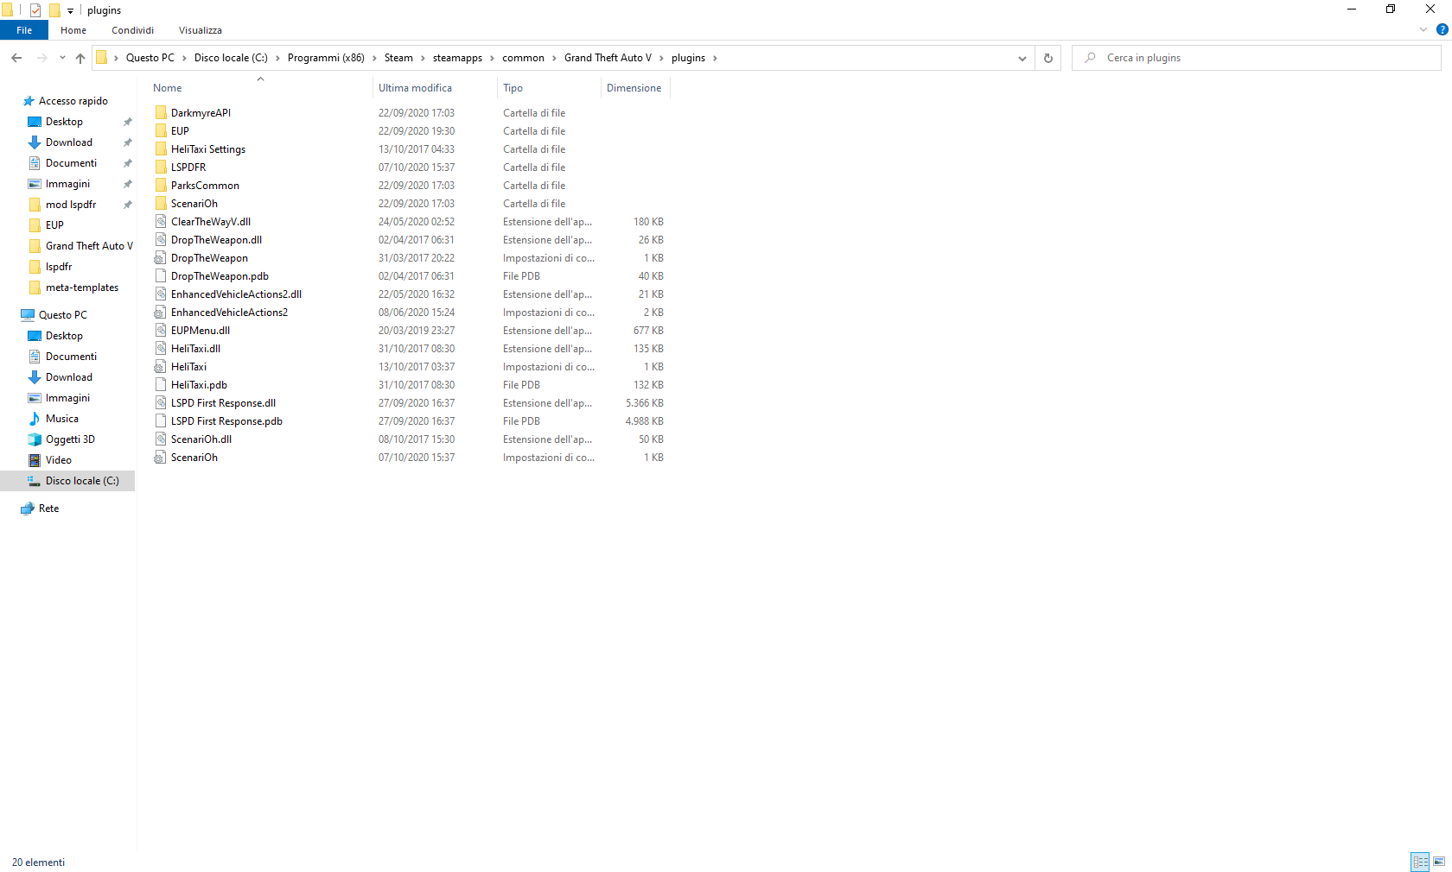Open Video in navigation pane
Screen dimensions: 1452x872
[59, 460]
